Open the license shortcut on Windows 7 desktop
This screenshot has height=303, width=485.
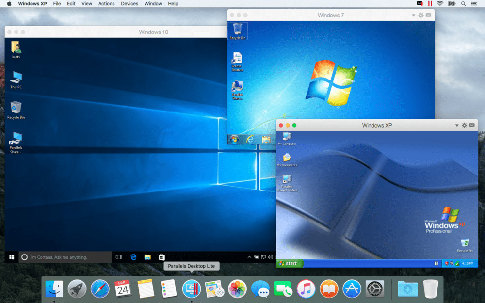click(237, 62)
